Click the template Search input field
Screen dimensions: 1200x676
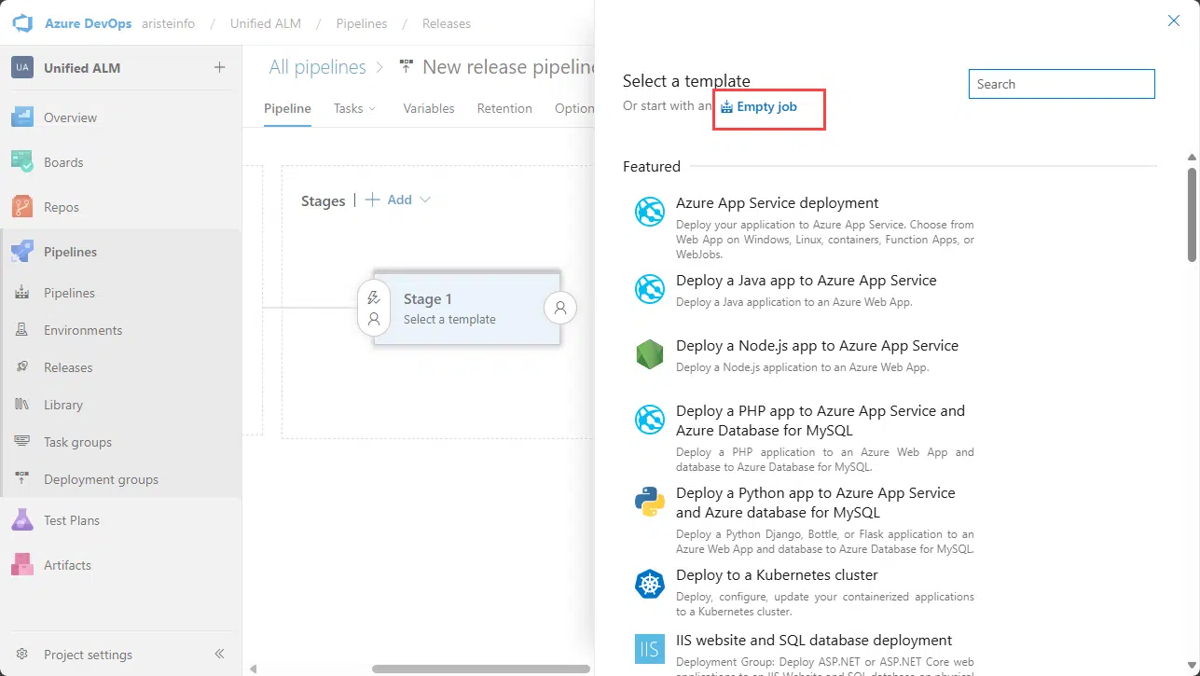[1061, 84]
